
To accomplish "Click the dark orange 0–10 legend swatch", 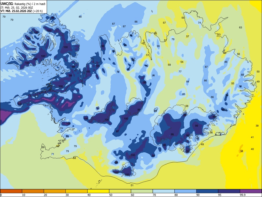I will (11, 191).
